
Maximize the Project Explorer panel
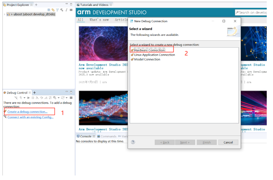[71, 4]
